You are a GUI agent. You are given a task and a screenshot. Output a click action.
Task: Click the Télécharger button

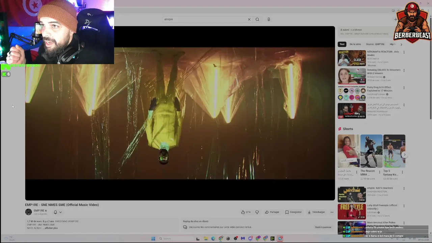click(x=316, y=212)
